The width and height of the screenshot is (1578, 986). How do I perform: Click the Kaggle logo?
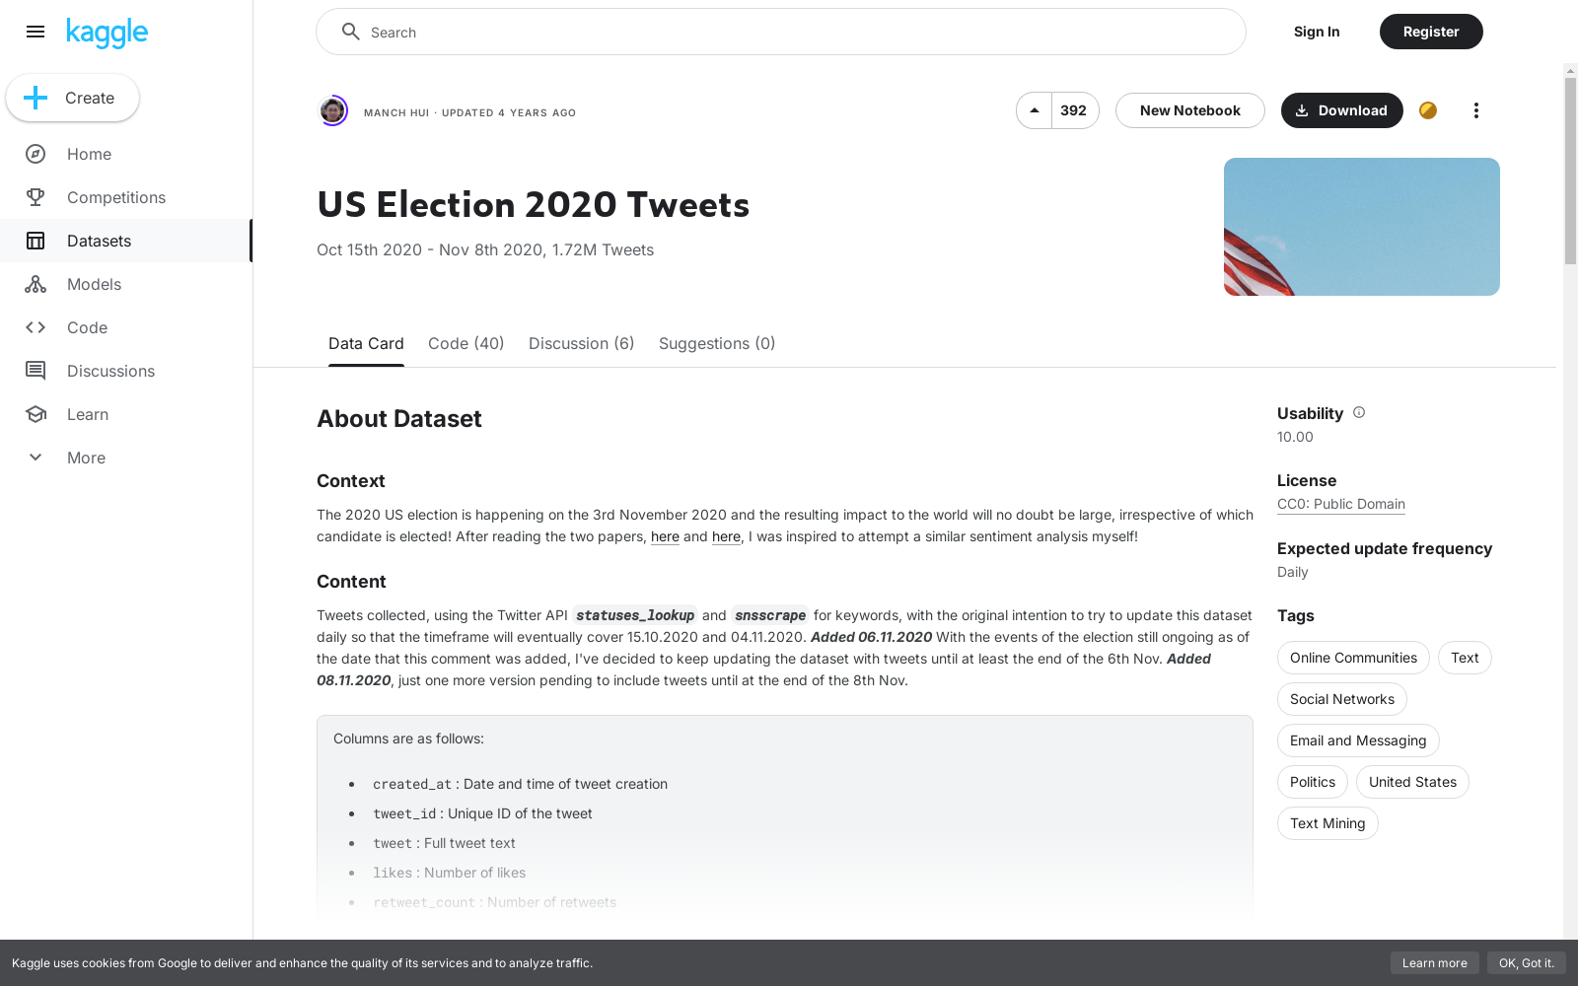pyautogui.click(x=107, y=33)
